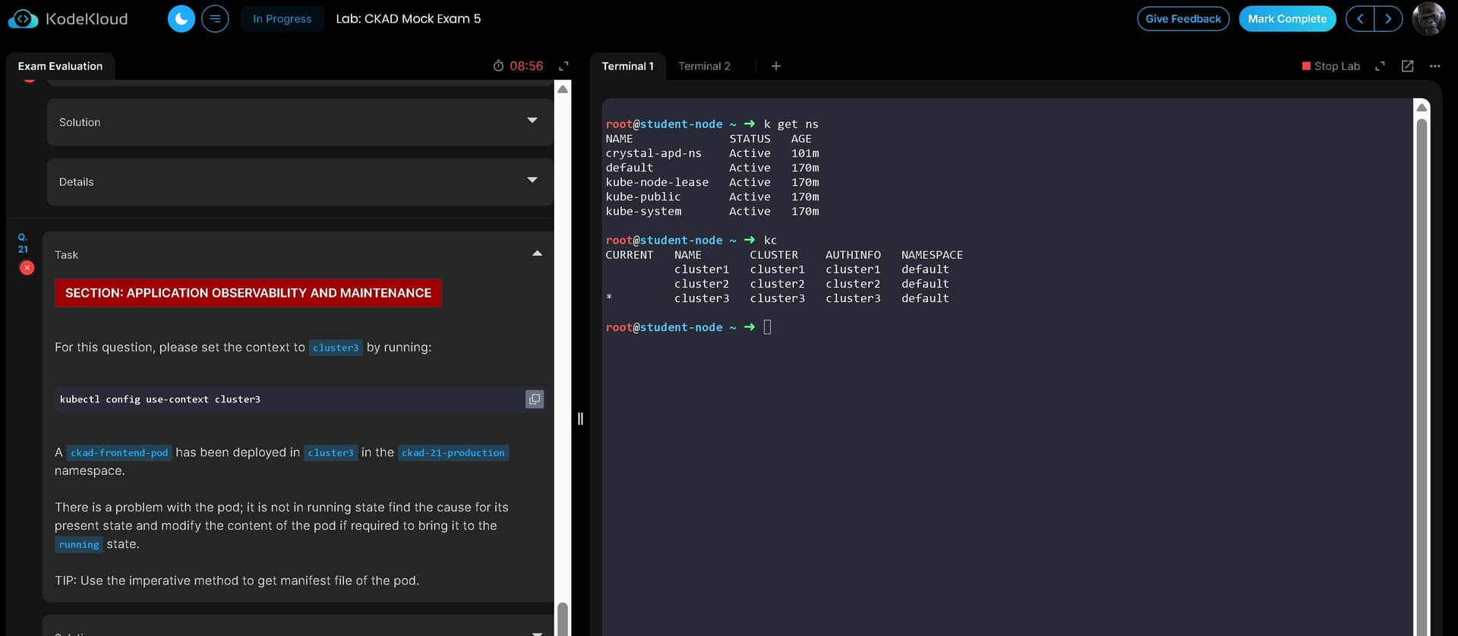Click the Stop Lab button
The image size is (1458, 636).
pos(1330,66)
